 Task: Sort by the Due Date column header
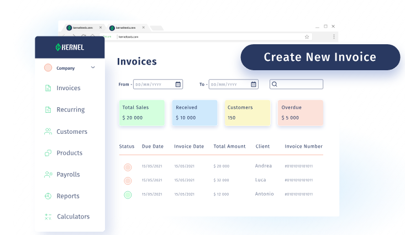[x=152, y=147]
